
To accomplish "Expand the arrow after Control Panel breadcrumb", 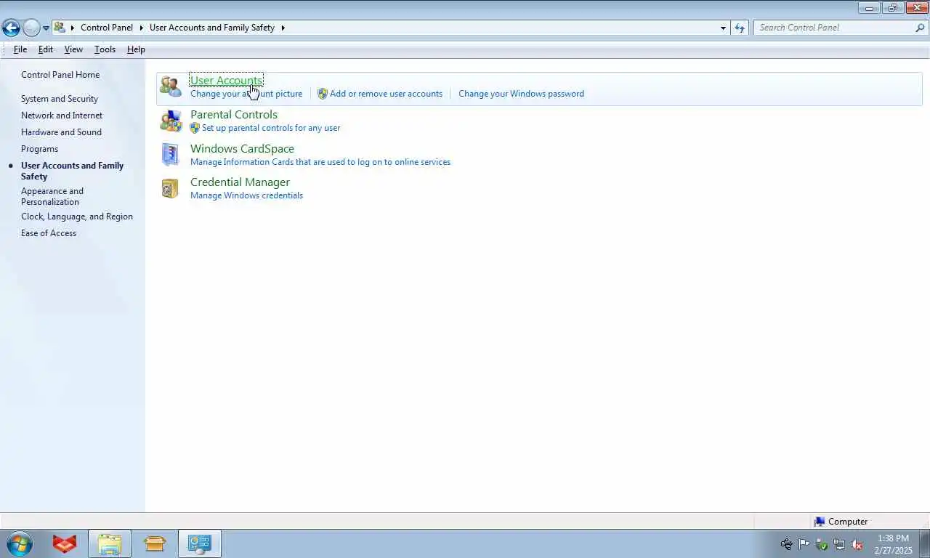I will coord(142,28).
